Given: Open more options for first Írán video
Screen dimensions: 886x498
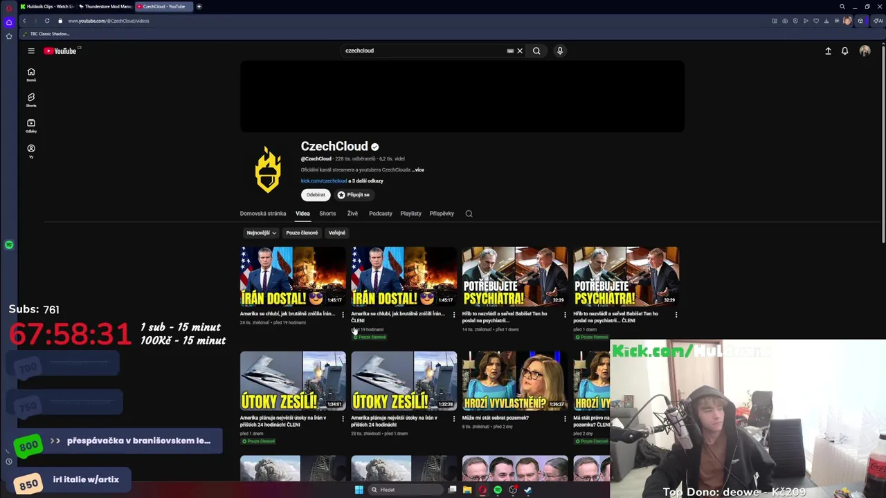Looking at the screenshot, I should coord(343,315).
